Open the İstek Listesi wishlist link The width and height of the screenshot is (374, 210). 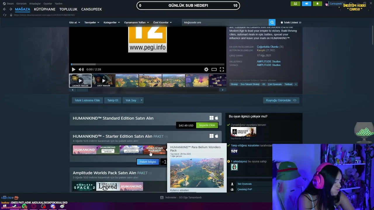click(291, 22)
